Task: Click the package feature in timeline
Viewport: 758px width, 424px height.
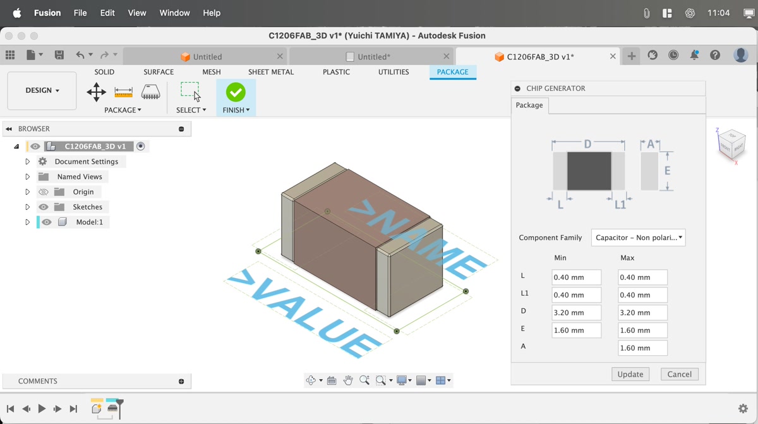Action: tap(112, 409)
